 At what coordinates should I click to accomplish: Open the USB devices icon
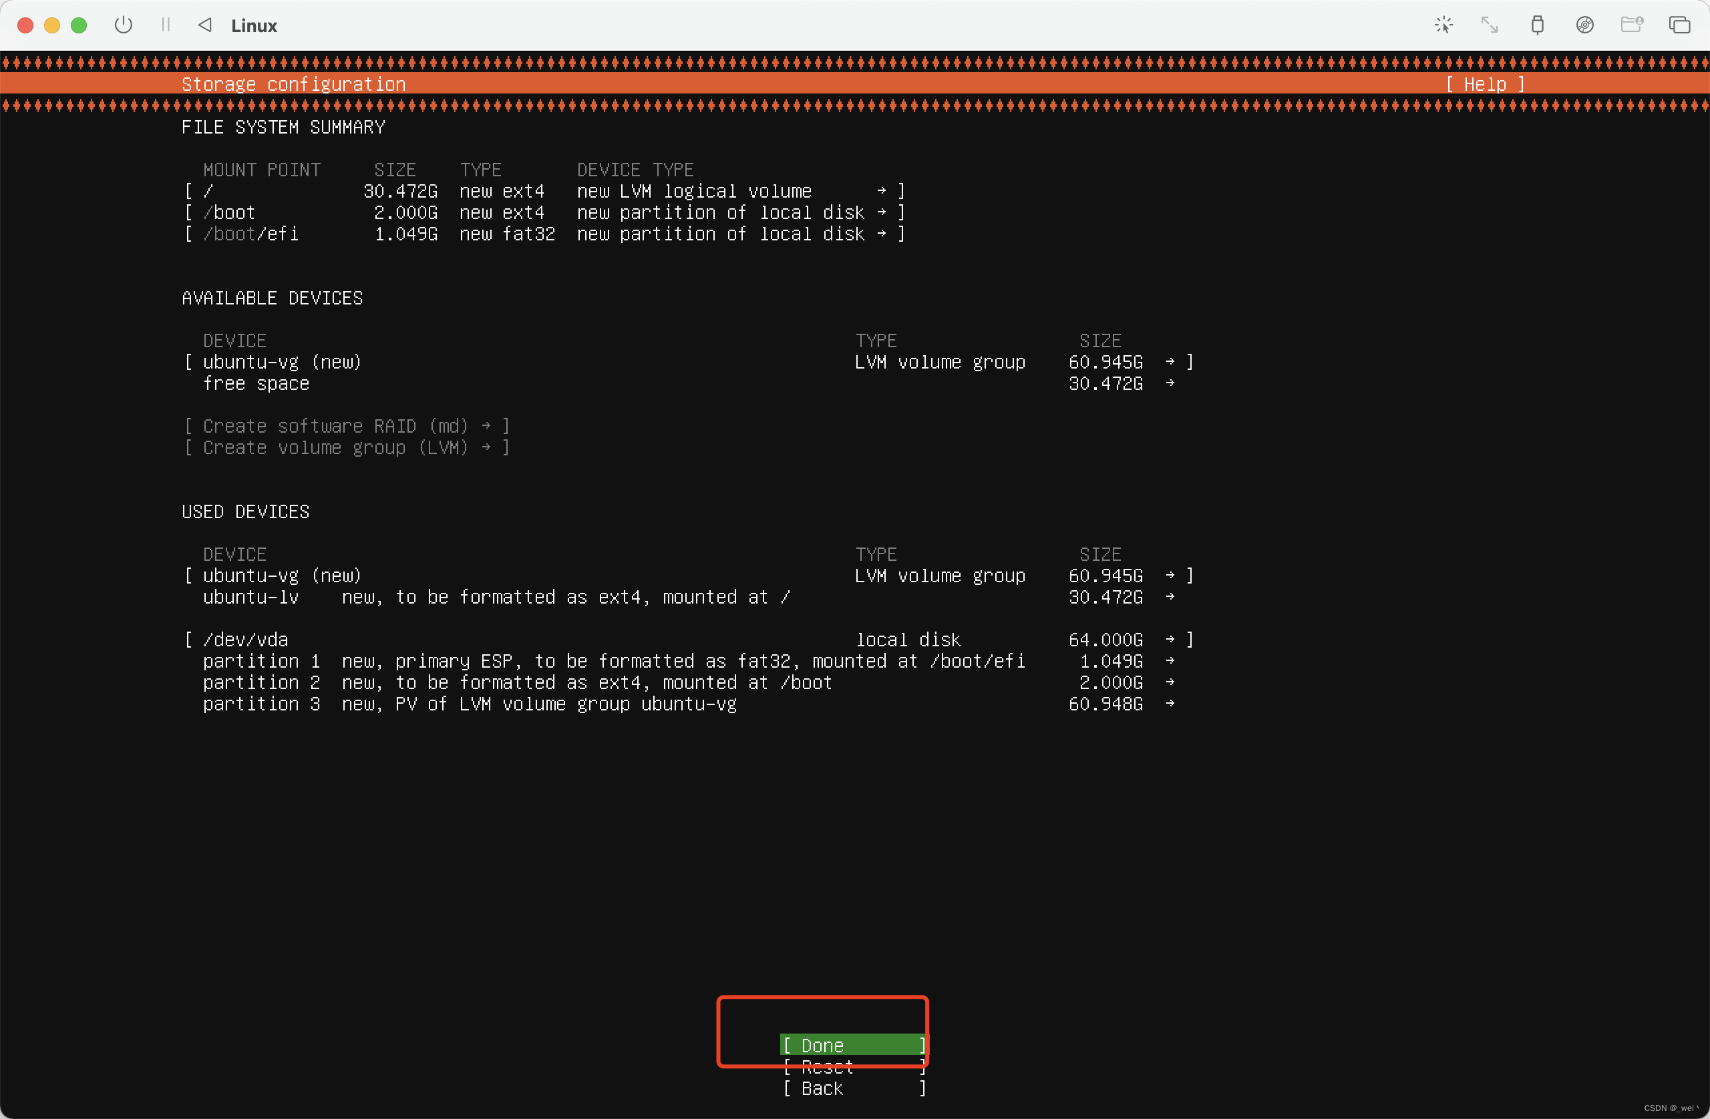pyautogui.click(x=1537, y=25)
